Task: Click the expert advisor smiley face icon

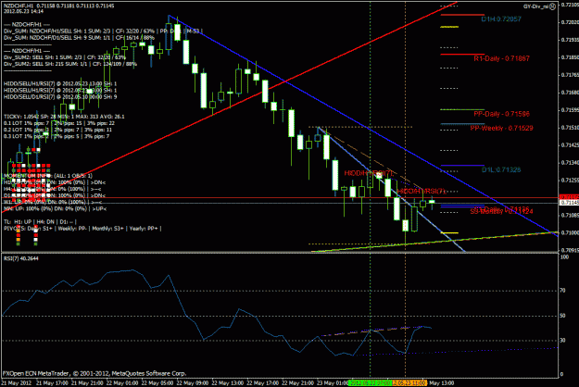Action: 552,6
